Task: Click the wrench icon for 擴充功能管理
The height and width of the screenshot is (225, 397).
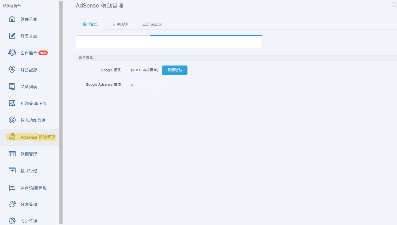Action: coord(12,120)
